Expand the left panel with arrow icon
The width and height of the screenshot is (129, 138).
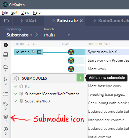coord(6,45)
